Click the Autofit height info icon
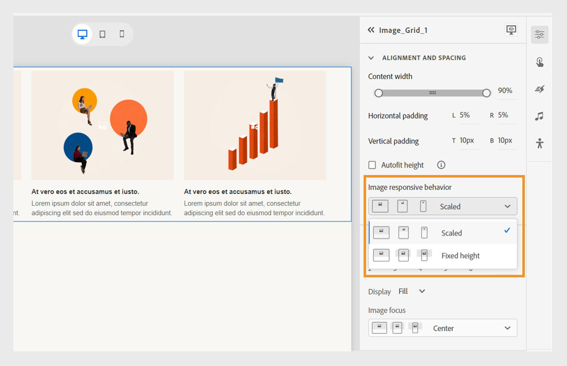Image resolution: width=567 pixels, height=366 pixels. click(x=441, y=165)
